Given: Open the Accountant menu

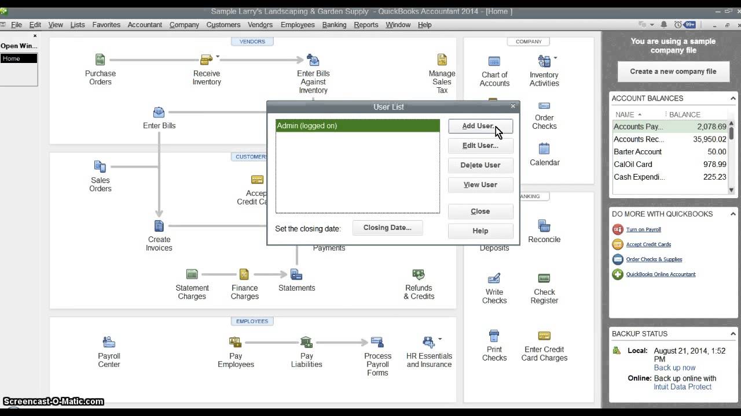Looking at the screenshot, I should (x=145, y=25).
